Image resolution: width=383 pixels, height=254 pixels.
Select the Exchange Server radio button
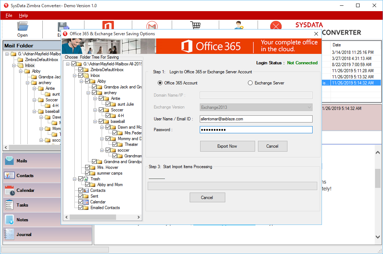pyautogui.click(x=250, y=83)
